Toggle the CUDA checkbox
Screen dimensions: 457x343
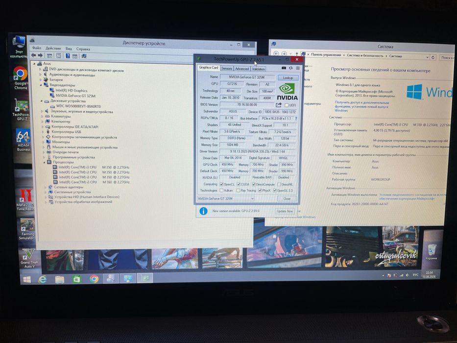click(x=239, y=184)
